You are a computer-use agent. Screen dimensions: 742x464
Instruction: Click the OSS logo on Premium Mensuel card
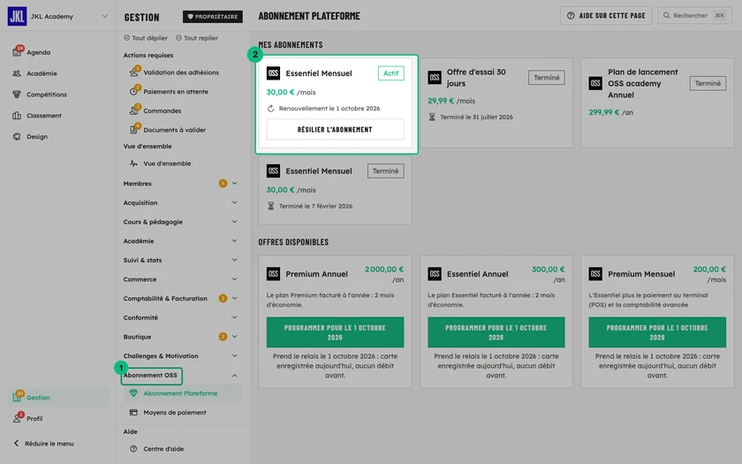(595, 274)
